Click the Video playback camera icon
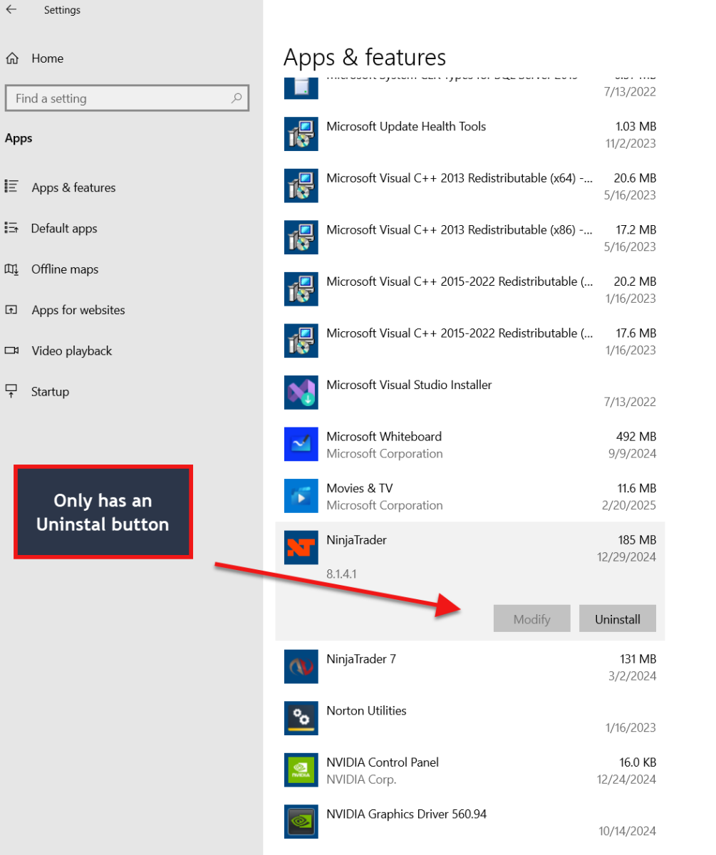 coord(11,350)
